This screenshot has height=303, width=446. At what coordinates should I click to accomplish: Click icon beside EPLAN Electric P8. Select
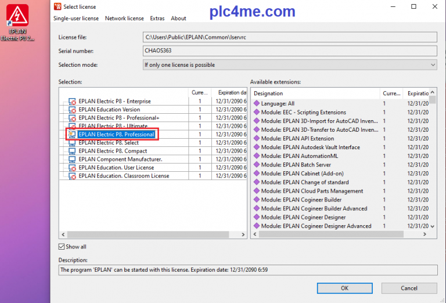pos(73,143)
